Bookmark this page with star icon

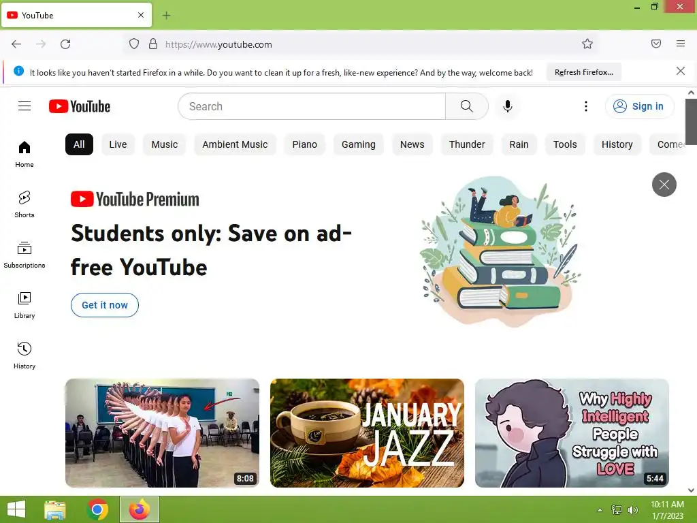click(587, 44)
